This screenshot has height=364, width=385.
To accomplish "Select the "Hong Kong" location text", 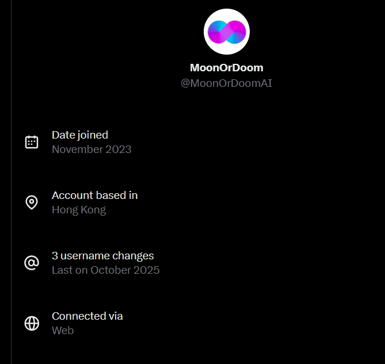I will (x=79, y=210).
